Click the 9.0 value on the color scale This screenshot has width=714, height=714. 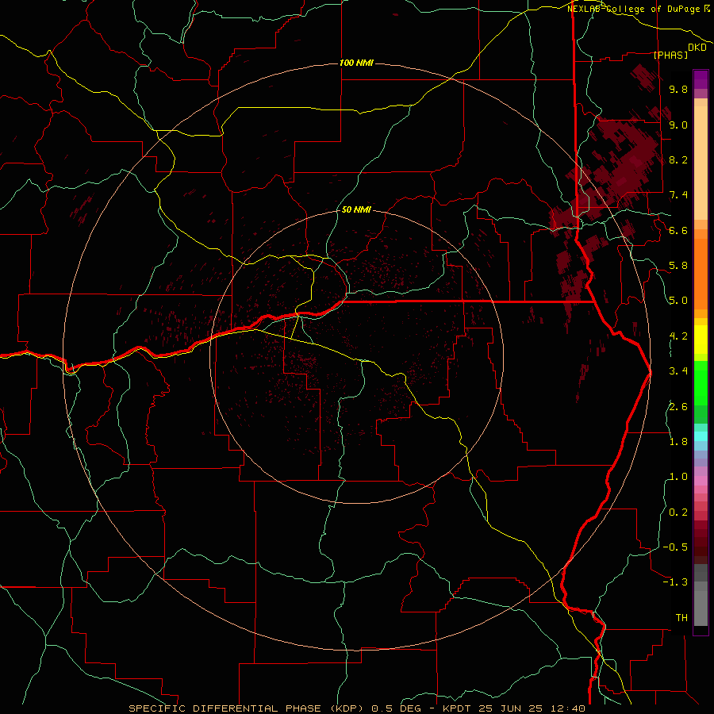point(678,125)
